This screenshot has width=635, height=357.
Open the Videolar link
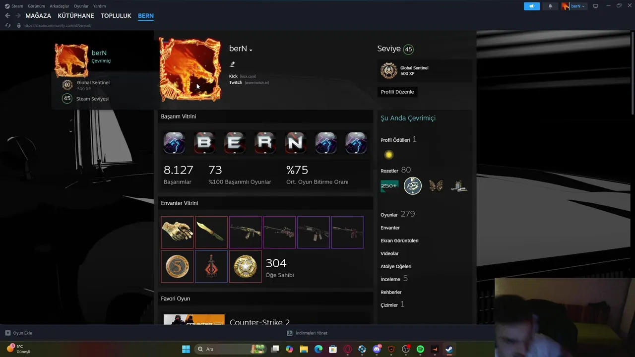point(389,253)
